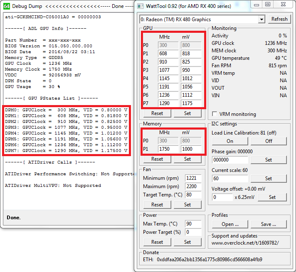Save profile using Save... button
This screenshot has width=296, height=272.
pyautogui.click(x=269, y=224)
